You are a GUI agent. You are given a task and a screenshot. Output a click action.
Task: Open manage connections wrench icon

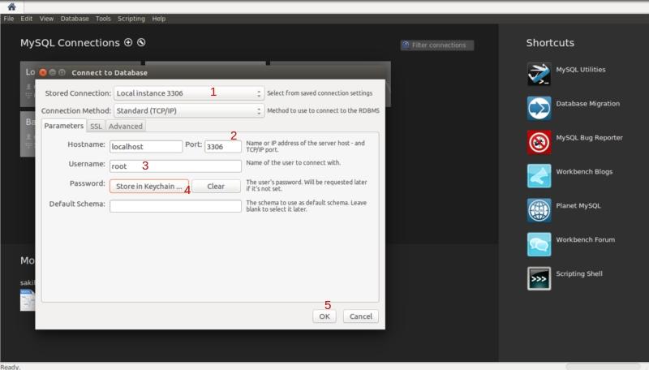pyautogui.click(x=141, y=42)
